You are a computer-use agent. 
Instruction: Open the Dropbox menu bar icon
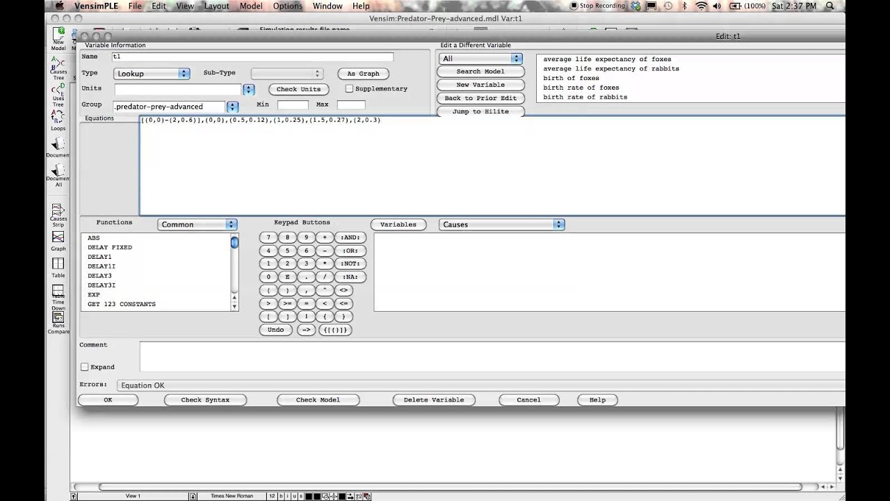tap(636, 6)
